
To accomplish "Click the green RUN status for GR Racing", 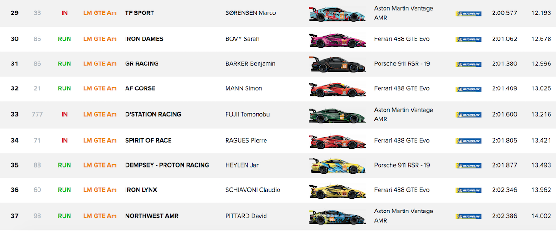I will tap(64, 64).
